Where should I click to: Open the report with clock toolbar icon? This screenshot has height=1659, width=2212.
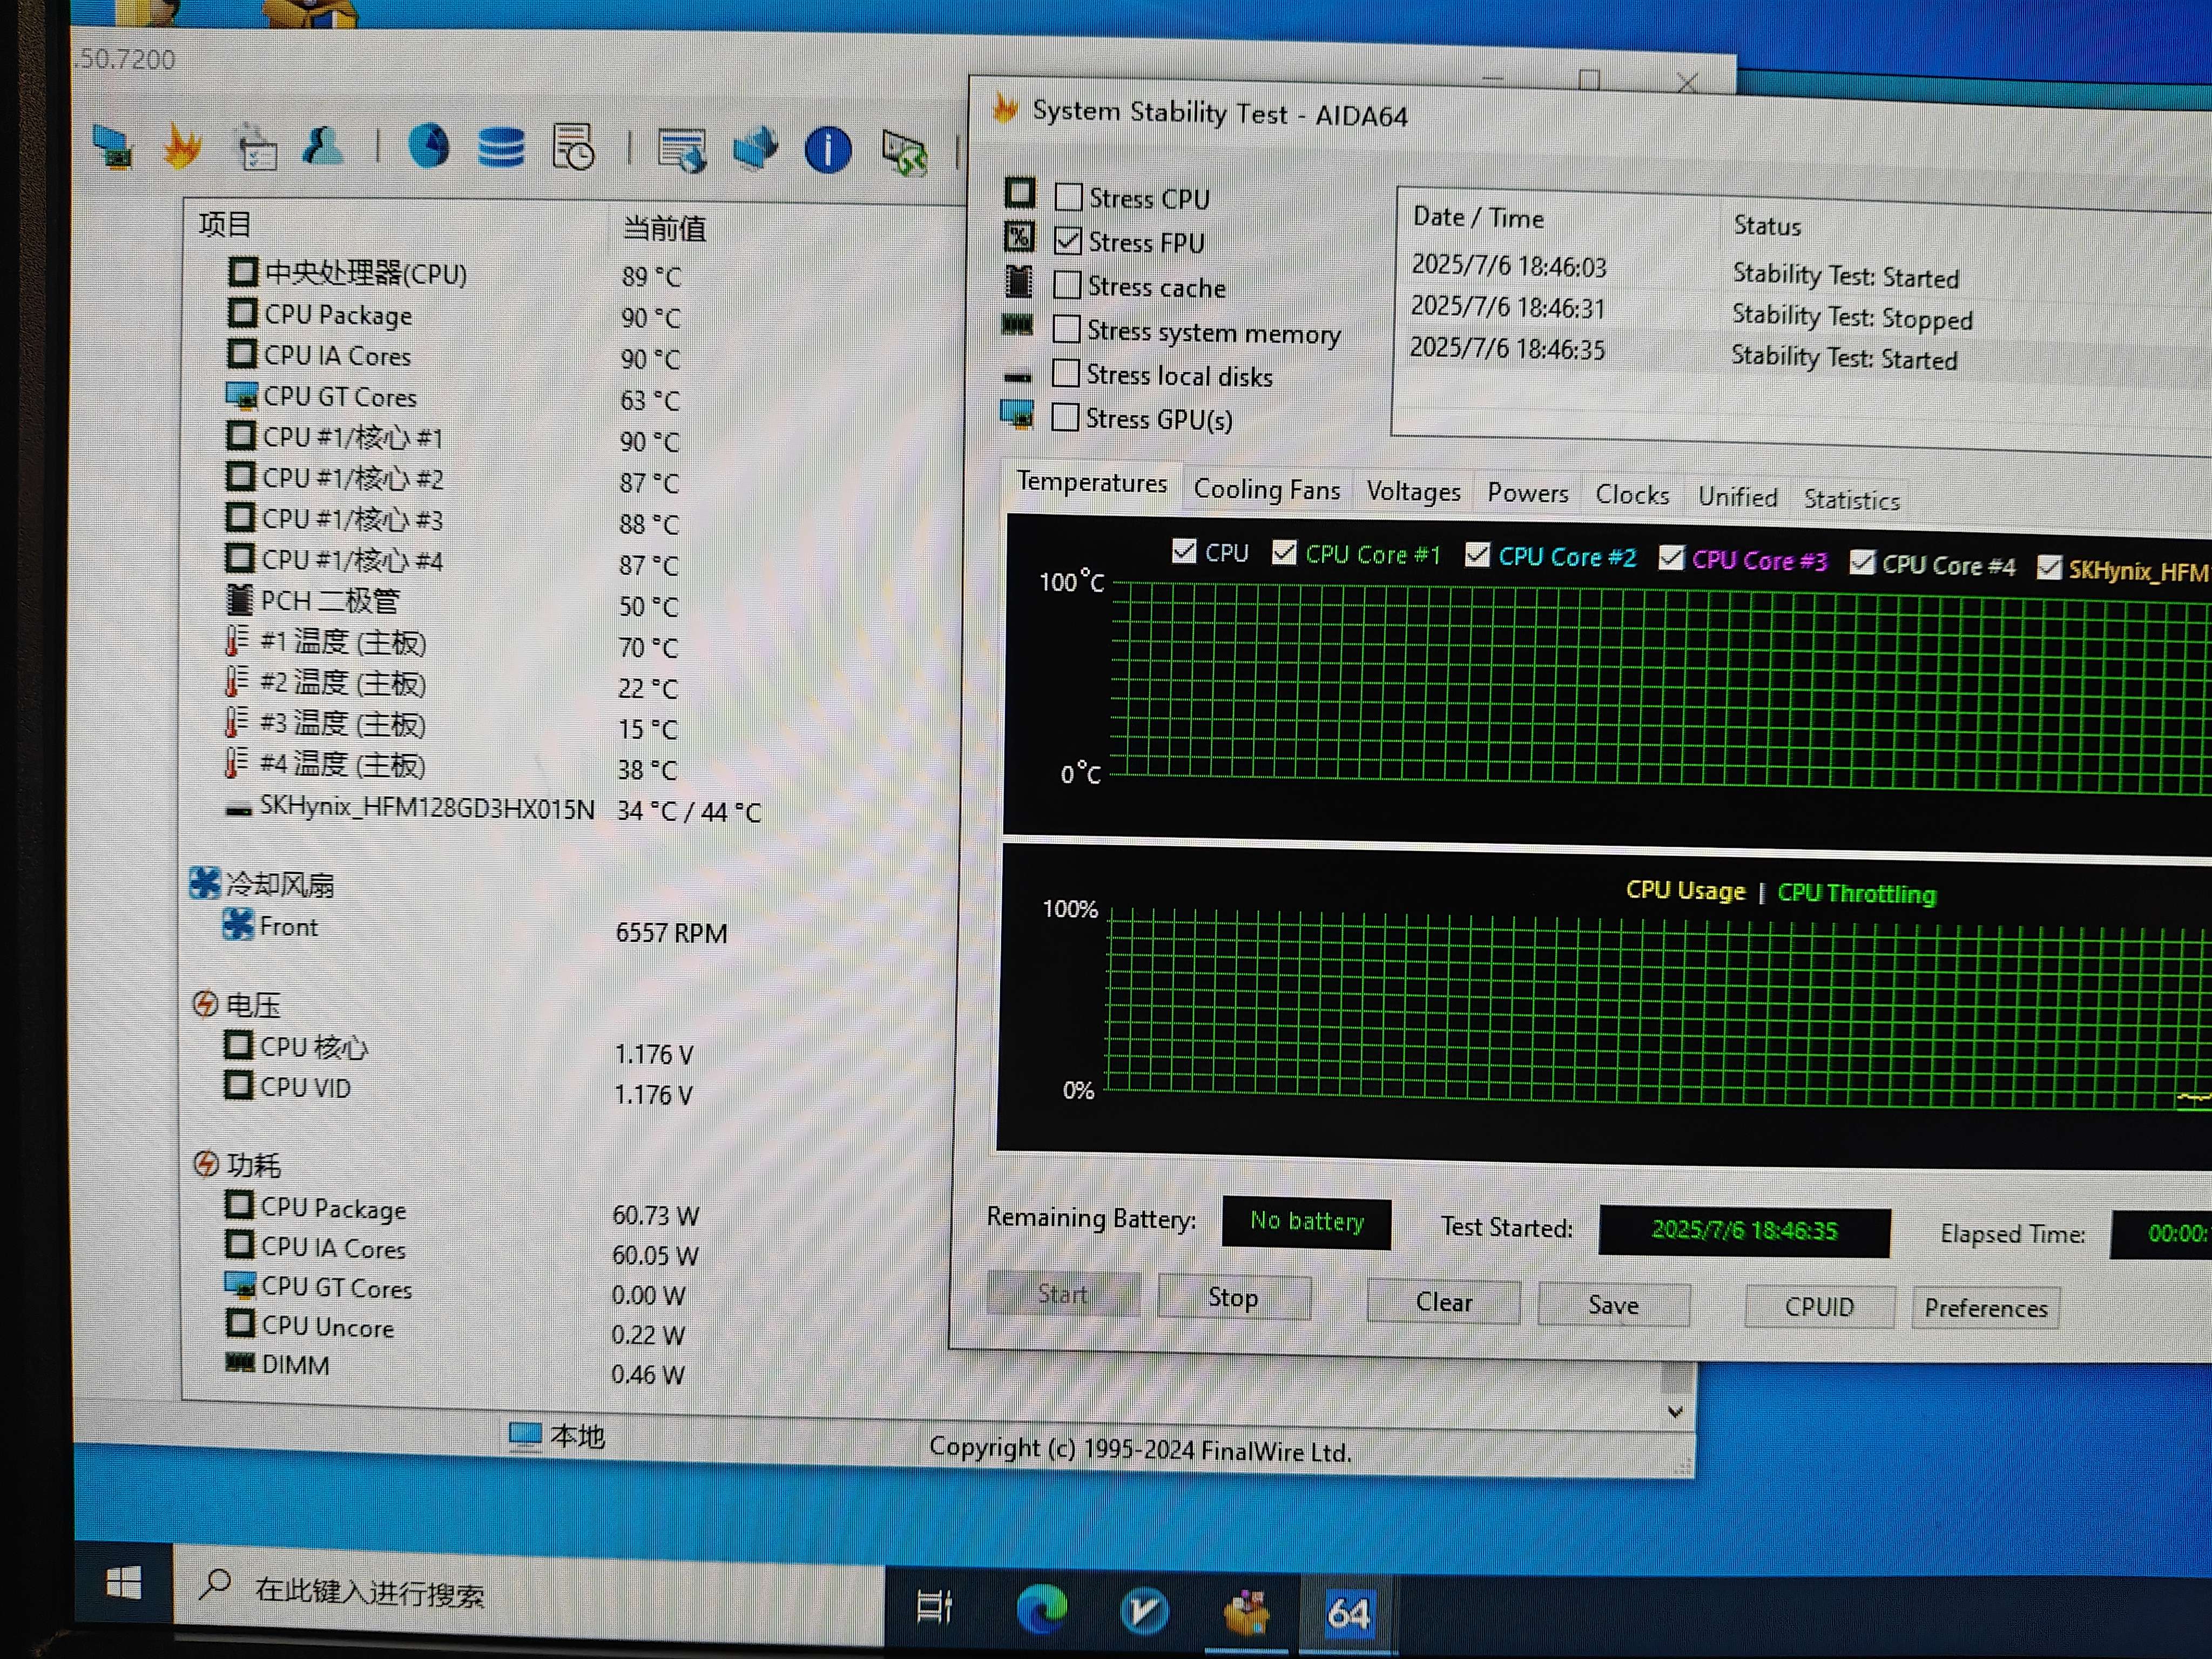(574, 148)
